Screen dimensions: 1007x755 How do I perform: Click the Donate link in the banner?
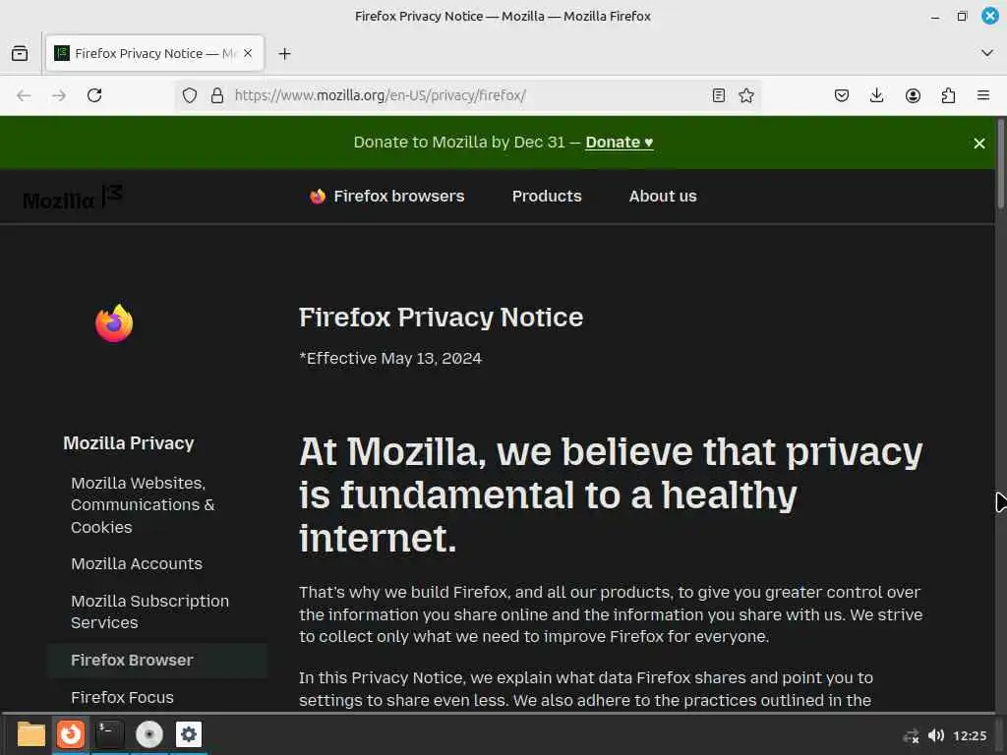pyautogui.click(x=619, y=143)
